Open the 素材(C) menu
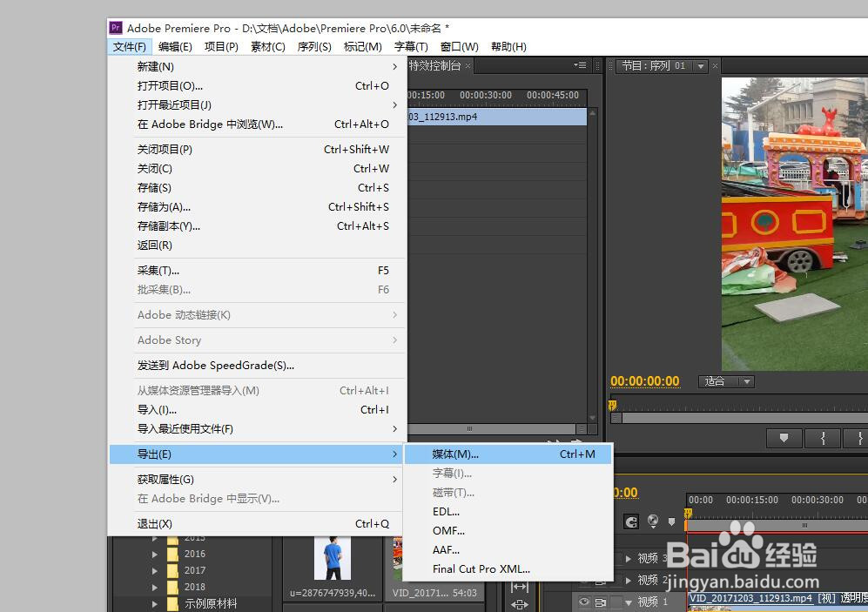868x612 pixels. [x=268, y=46]
